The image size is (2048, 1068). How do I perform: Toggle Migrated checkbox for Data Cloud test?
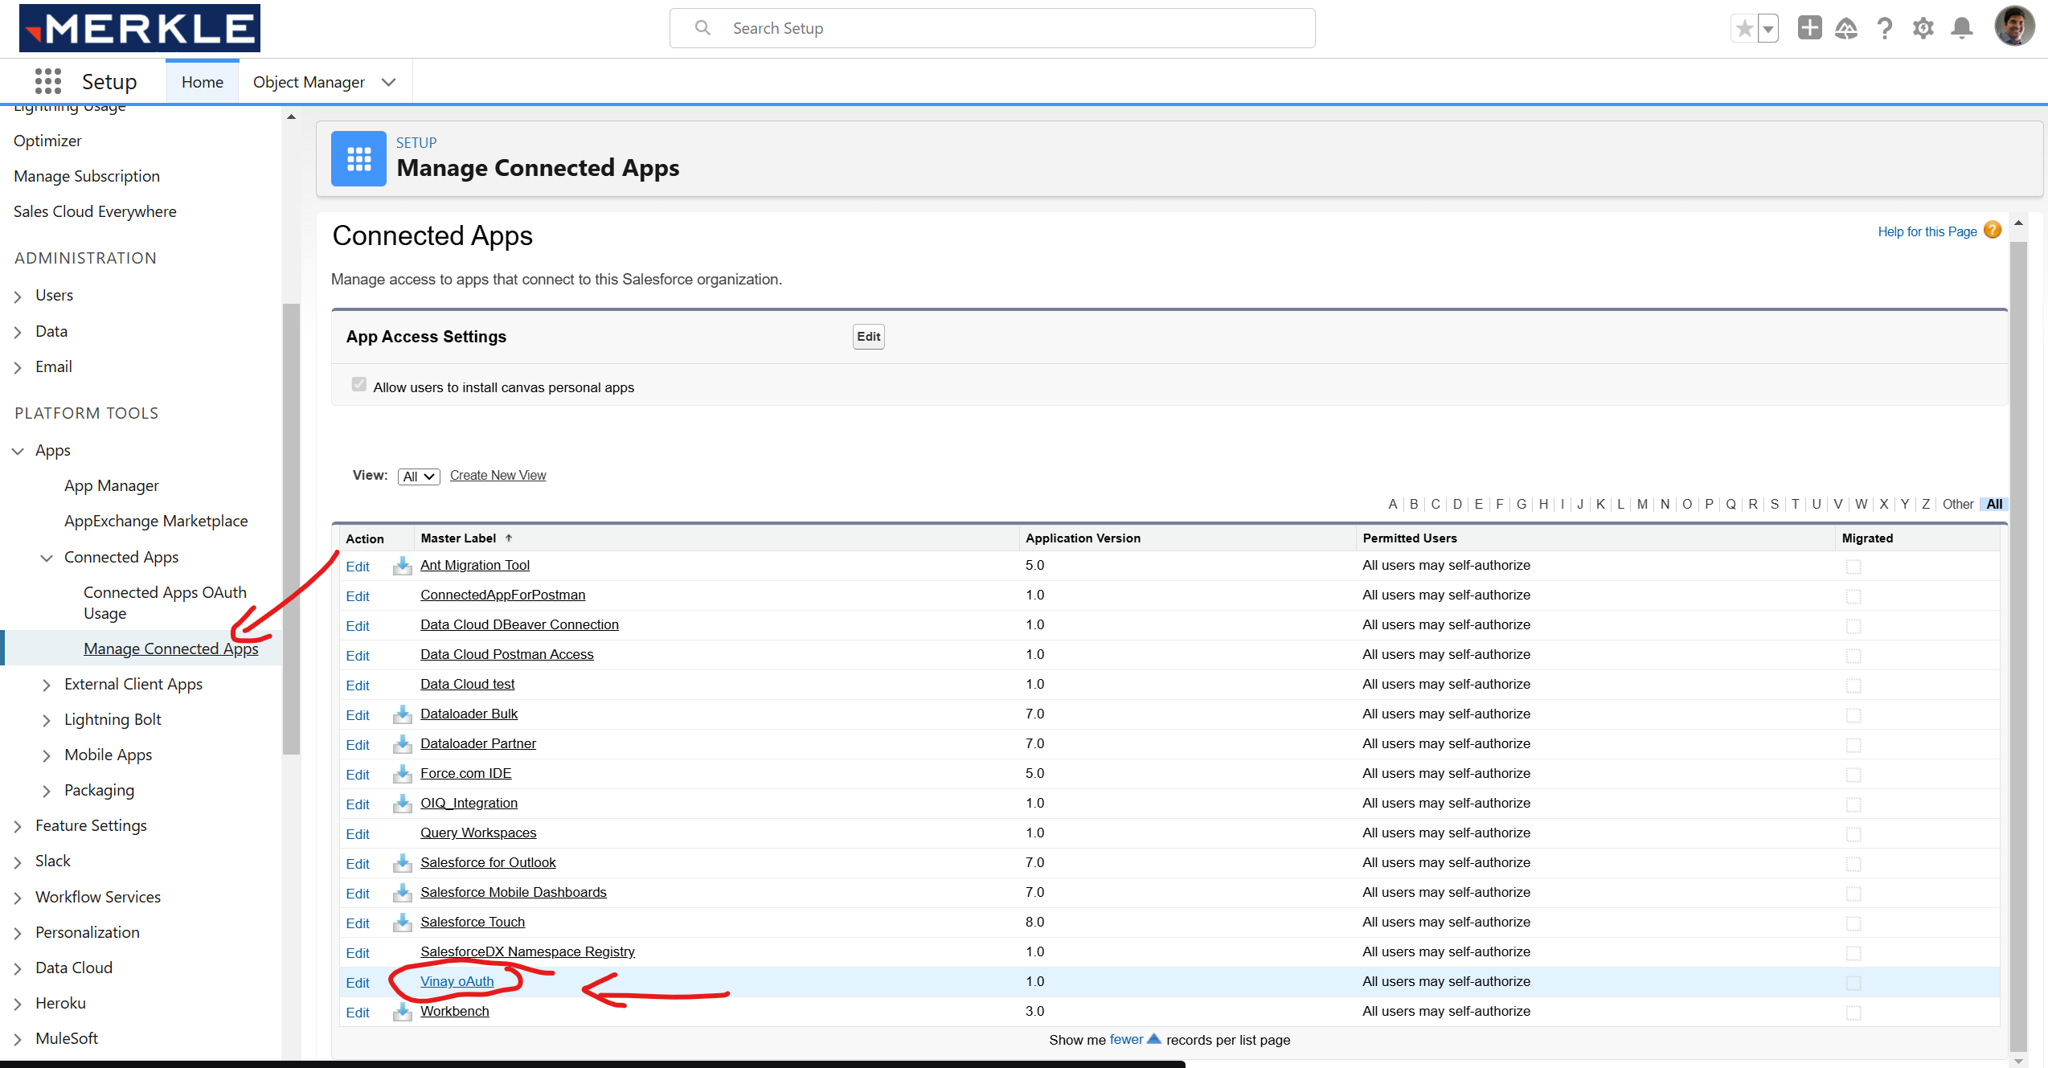point(1853,685)
